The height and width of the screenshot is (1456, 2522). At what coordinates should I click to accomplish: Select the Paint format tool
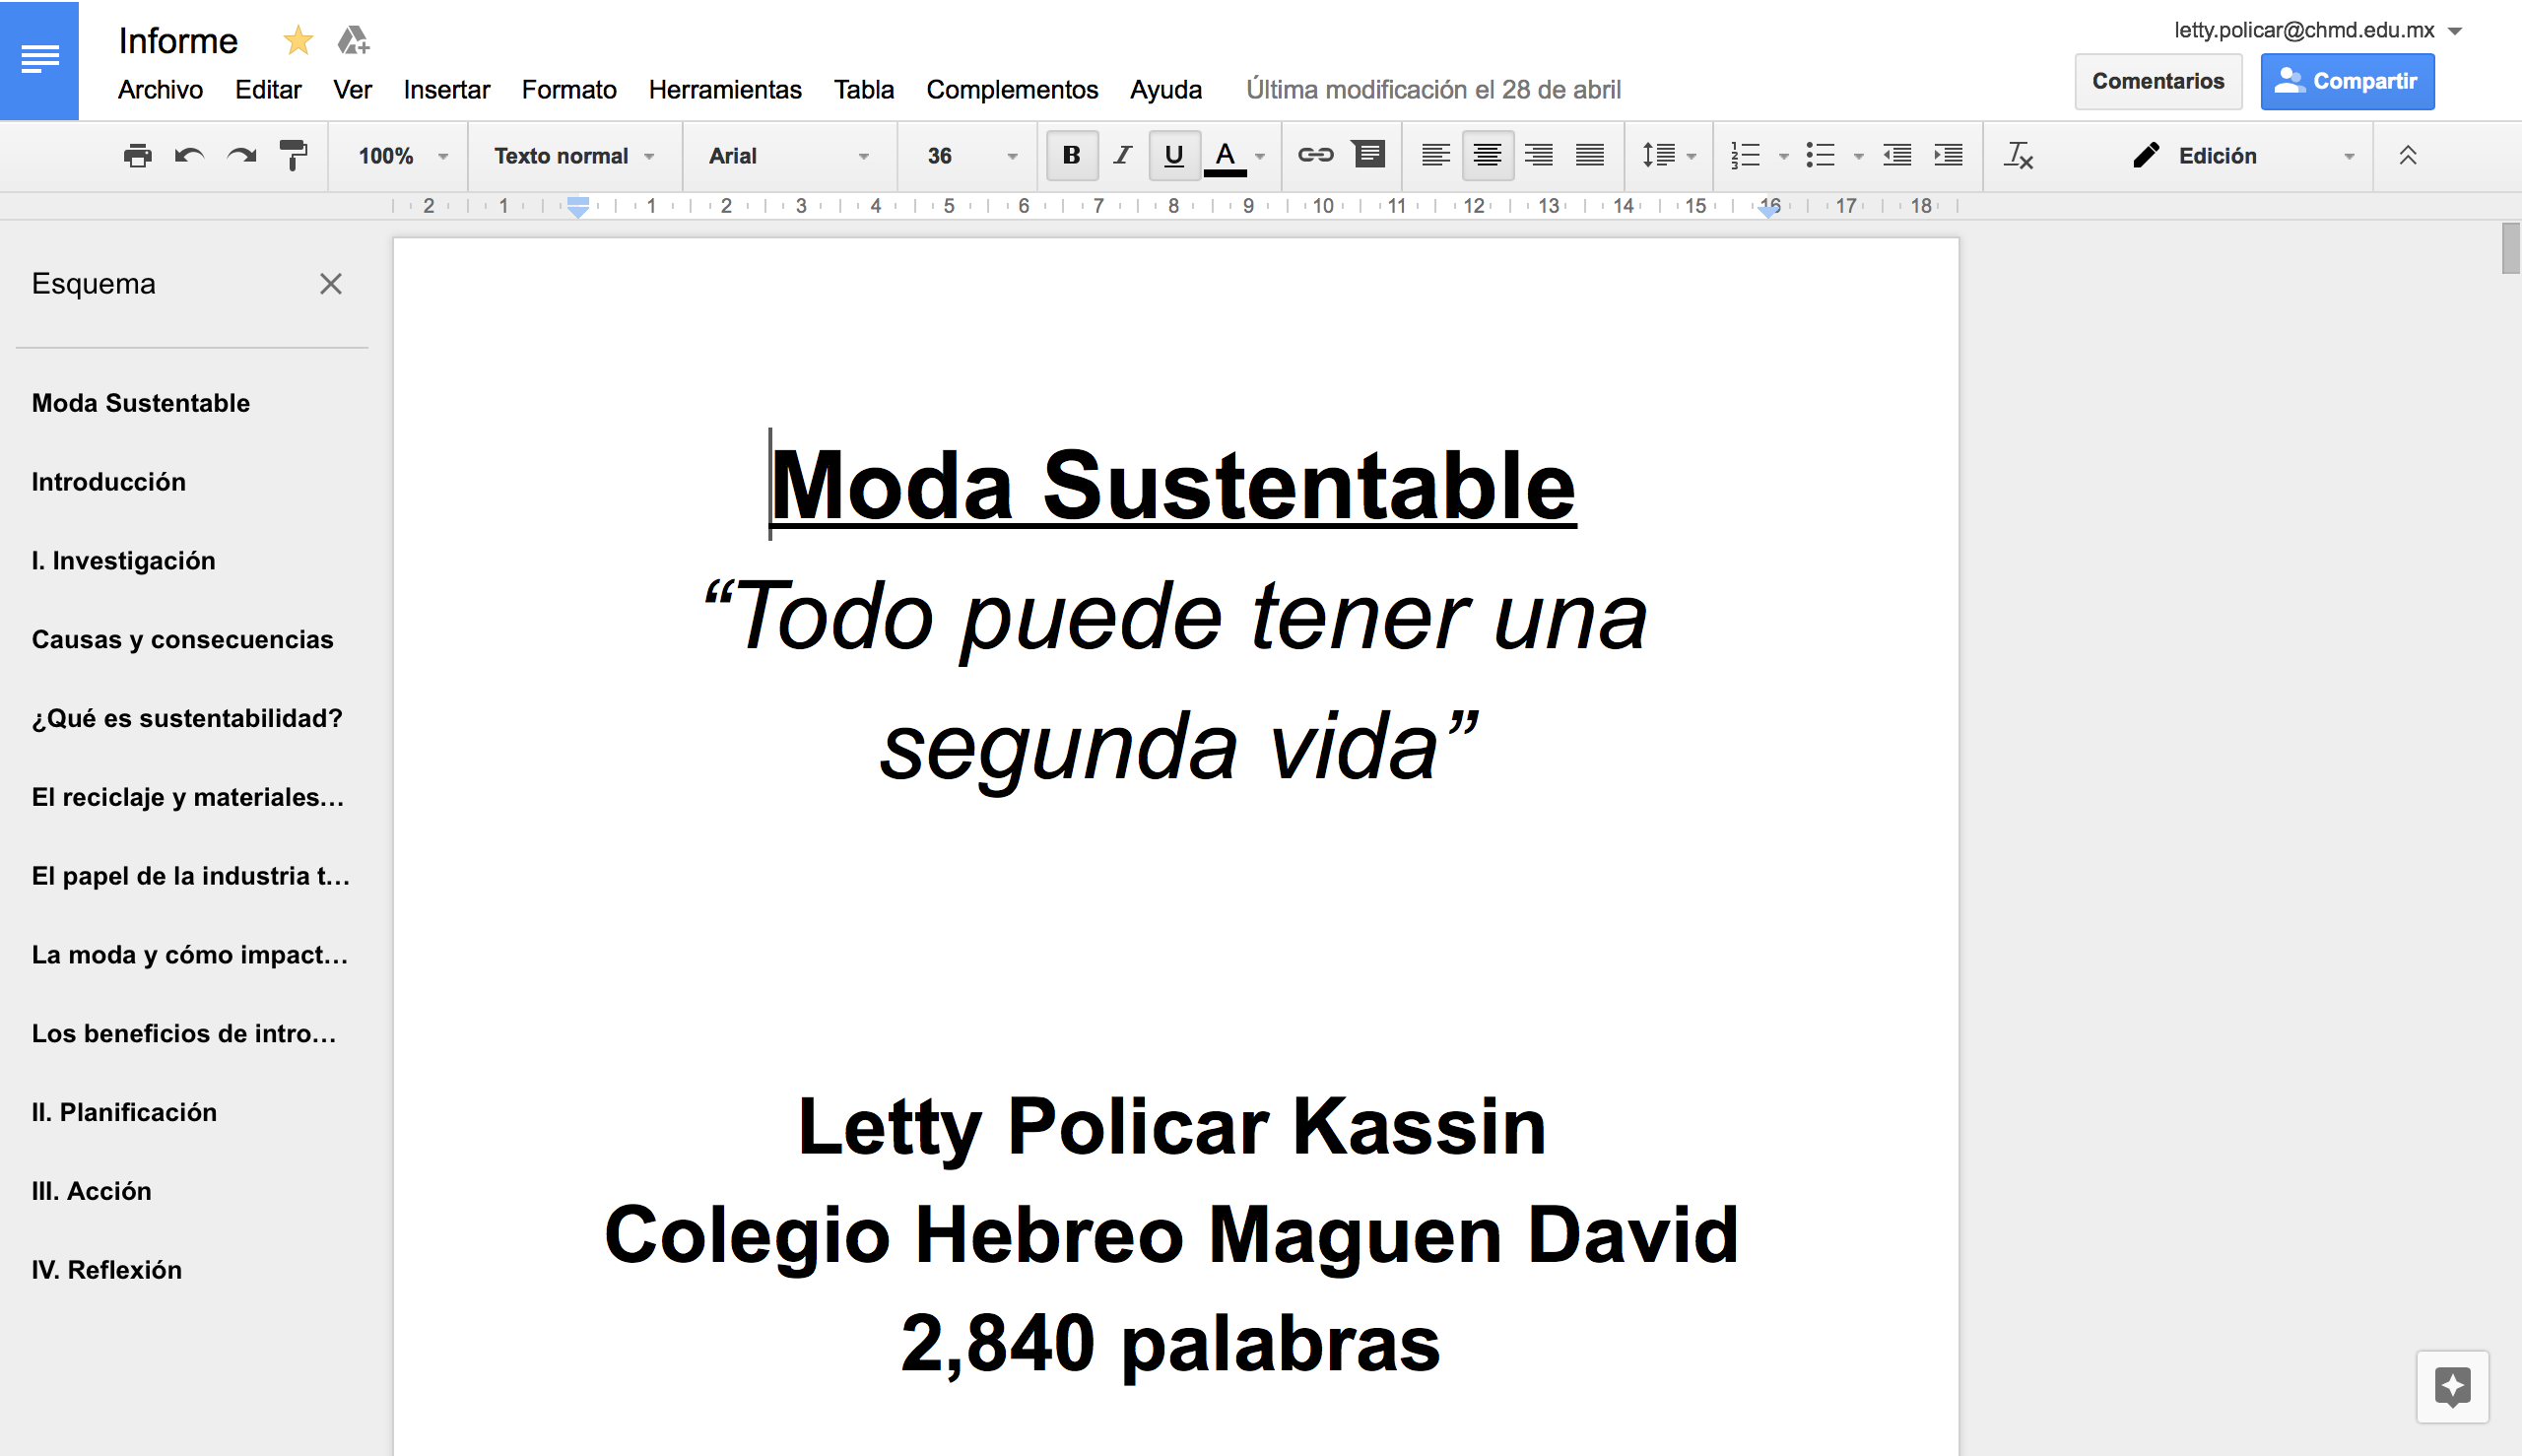[293, 155]
